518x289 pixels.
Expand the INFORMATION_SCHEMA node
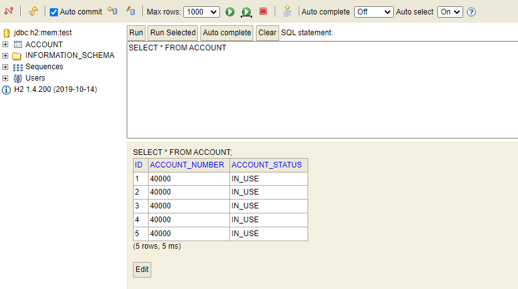coord(5,55)
